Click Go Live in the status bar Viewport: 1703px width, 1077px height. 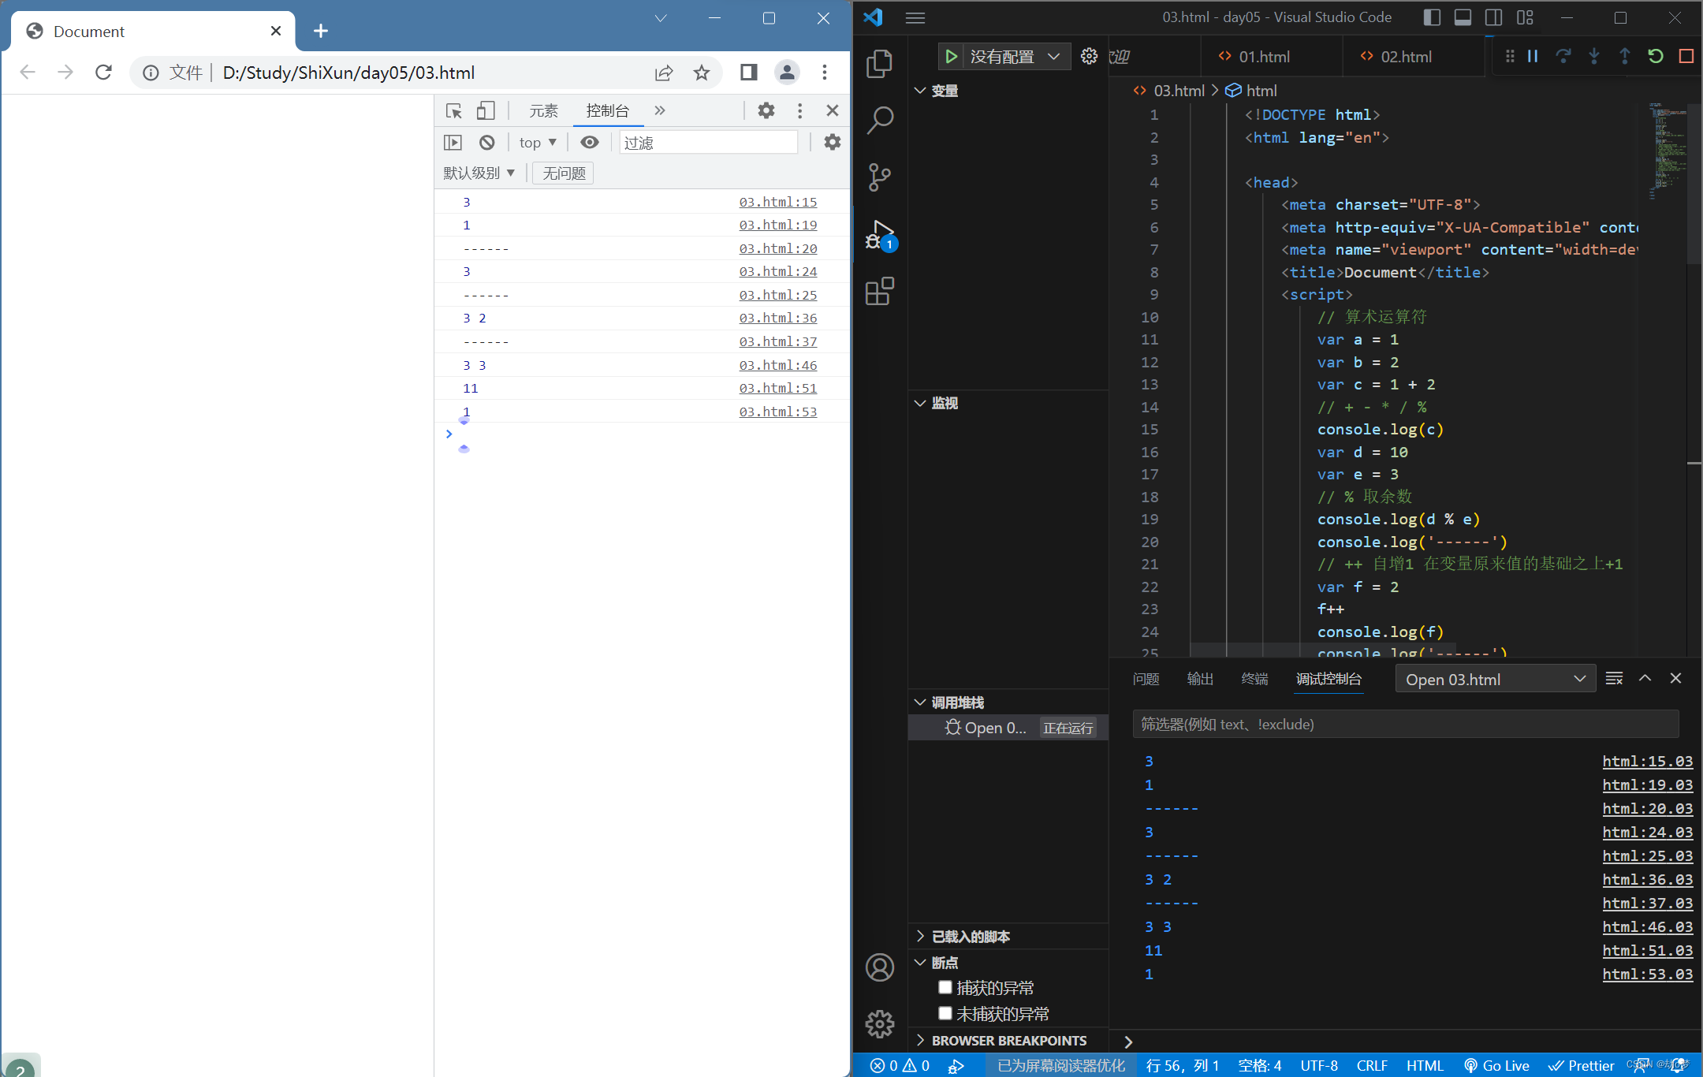(x=1496, y=1065)
